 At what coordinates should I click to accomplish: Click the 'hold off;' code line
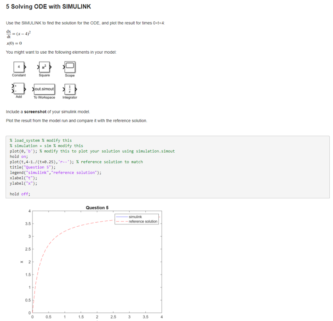20,194
